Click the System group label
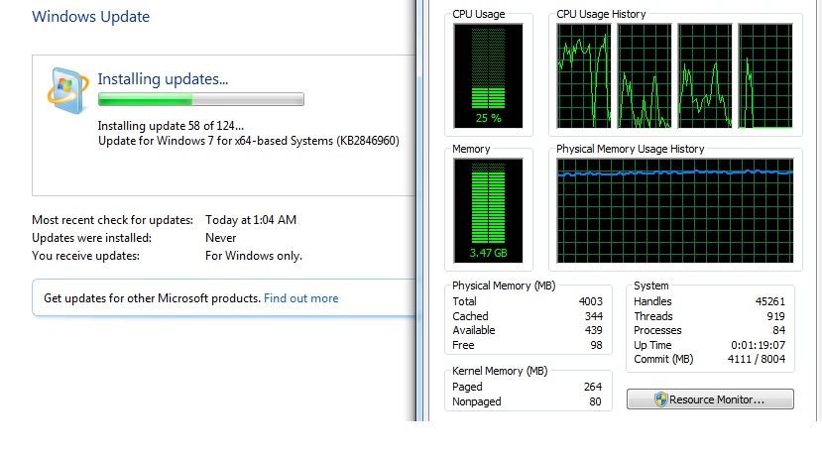Screen dimensions: 822x456 click(x=651, y=285)
